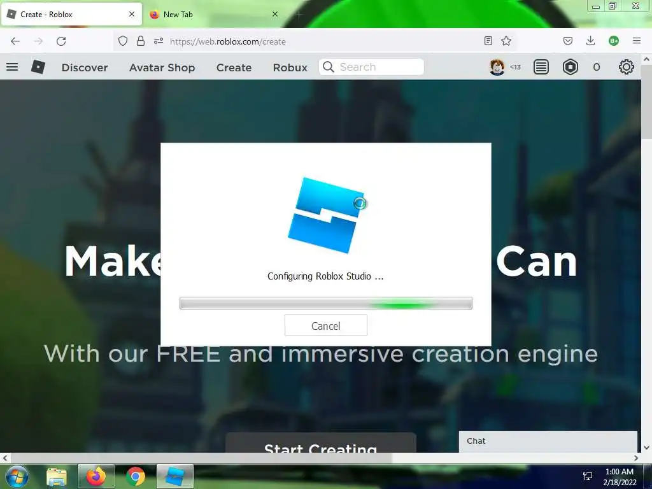This screenshot has width=652, height=489.
Task: Open the site permissions icon in address bar
Action: (159, 41)
